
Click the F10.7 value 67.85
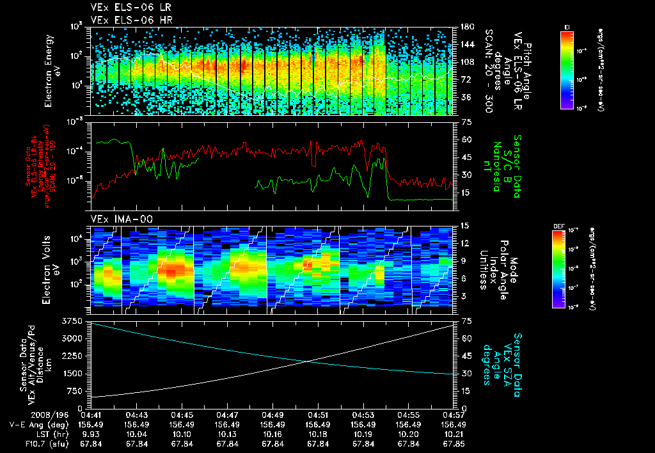[x=454, y=444]
